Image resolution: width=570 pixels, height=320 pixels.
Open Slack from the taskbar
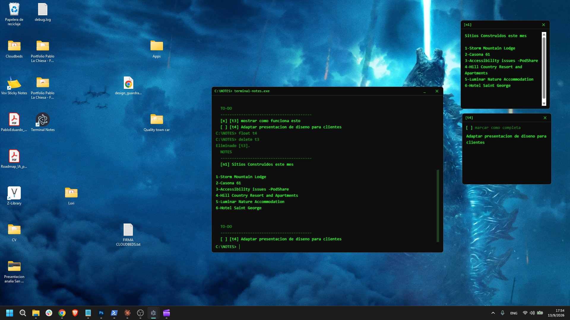[49, 313]
